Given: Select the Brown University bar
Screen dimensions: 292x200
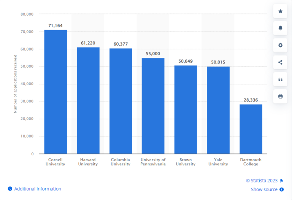Looking at the screenshot, I should pyautogui.click(x=186, y=110).
